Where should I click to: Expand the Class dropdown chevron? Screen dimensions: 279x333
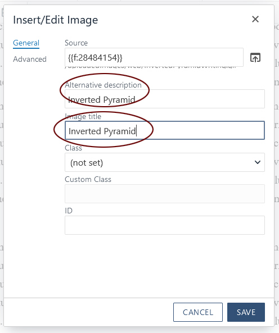(258, 162)
